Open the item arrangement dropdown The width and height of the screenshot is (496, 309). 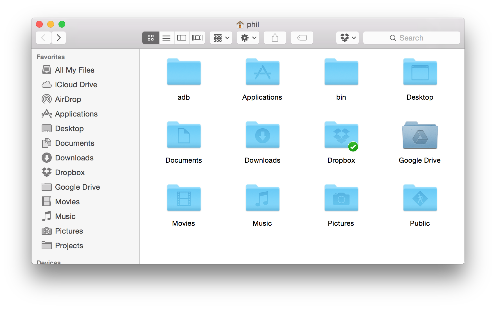pyautogui.click(x=221, y=37)
